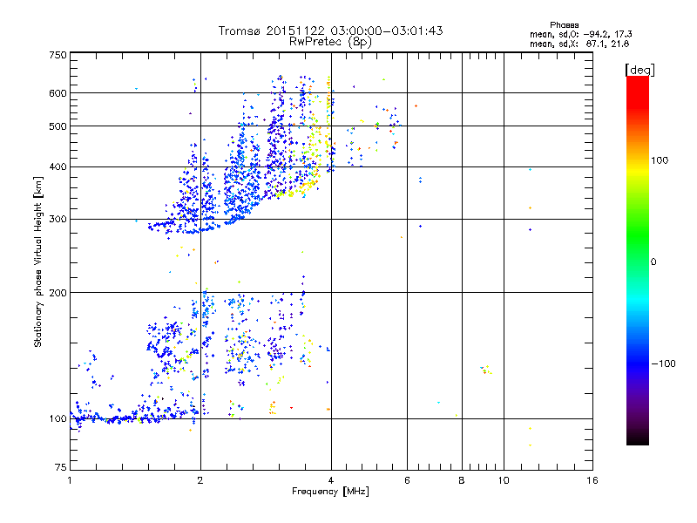Click the y-axis tick label '75'
The image size is (697, 523).
coord(61,467)
